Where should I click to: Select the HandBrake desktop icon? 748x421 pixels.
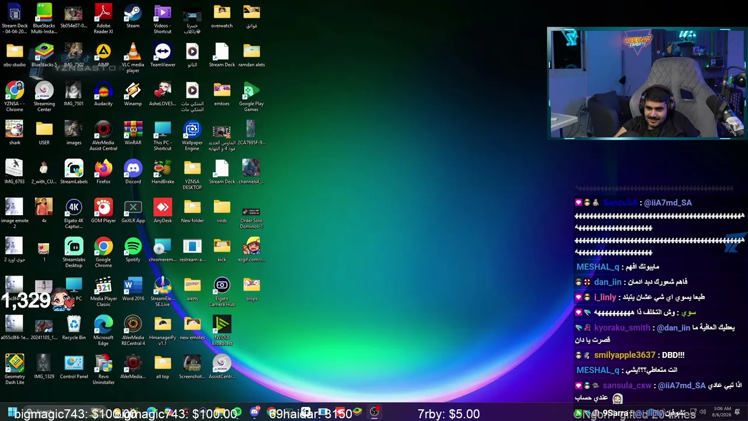pos(162,172)
